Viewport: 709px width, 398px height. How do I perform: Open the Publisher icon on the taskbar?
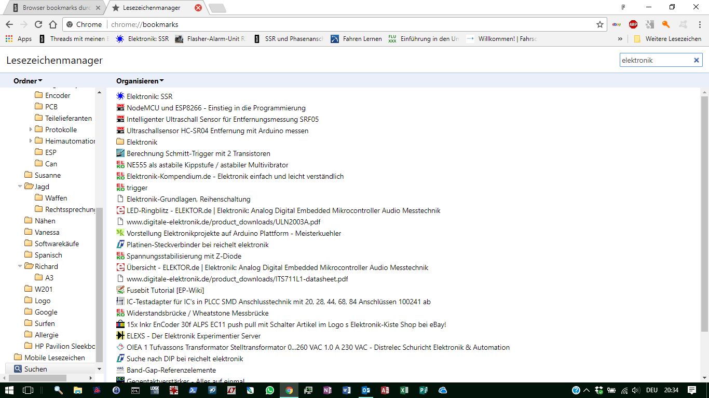point(424,390)
